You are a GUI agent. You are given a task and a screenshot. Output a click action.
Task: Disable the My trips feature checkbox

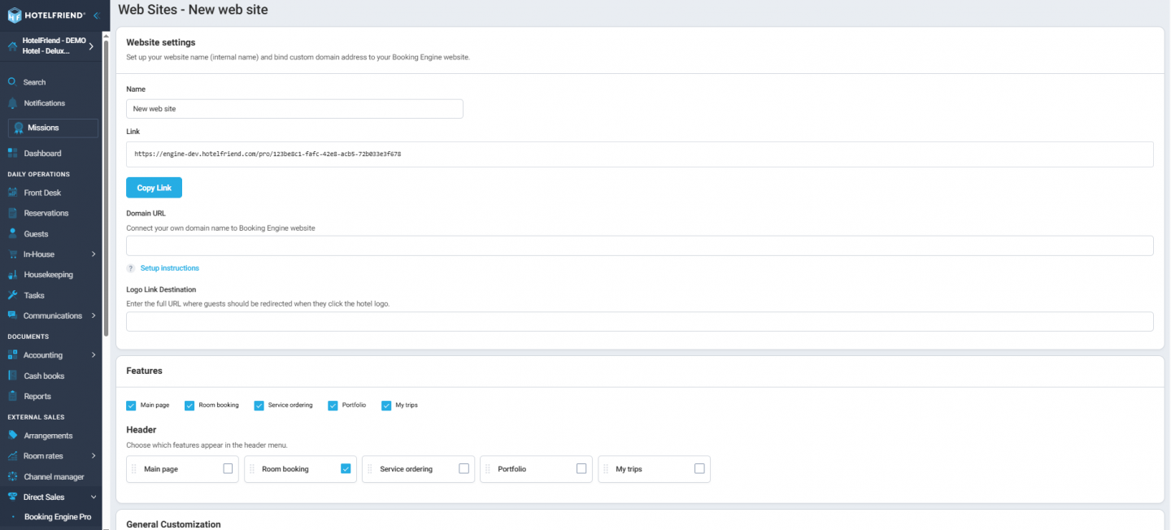coord(386,405)
